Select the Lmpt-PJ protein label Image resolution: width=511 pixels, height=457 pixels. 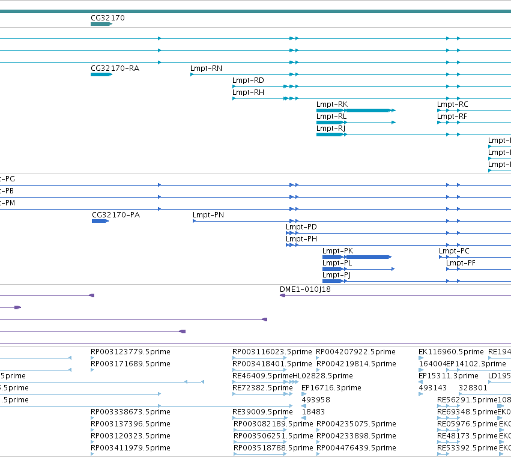click(x=336, y=276)
